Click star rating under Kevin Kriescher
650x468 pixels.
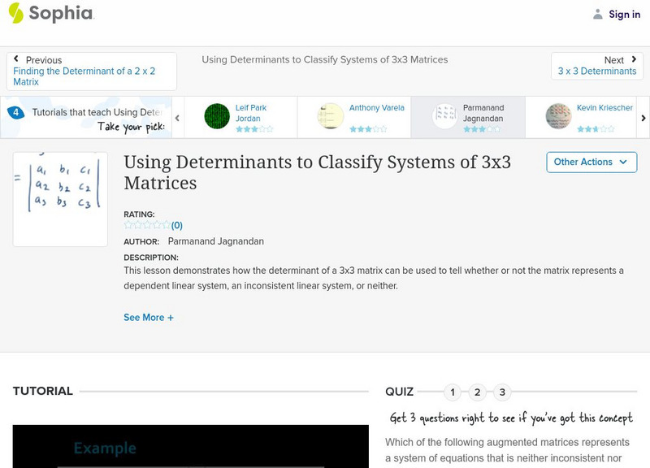point(596,129)
